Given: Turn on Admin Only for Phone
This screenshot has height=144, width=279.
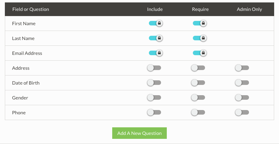Looking at the screenshot, I should (x=242, y=112).
